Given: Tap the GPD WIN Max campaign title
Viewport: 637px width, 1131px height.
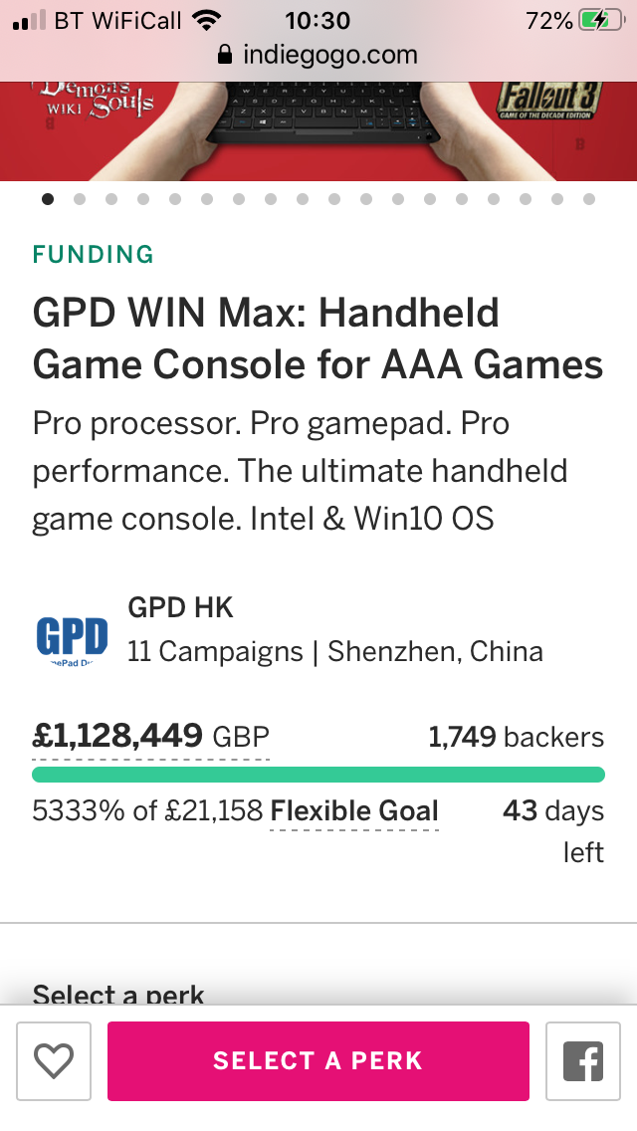Looking at the screenshot, I should pyautogui.click(x=318, y=339).
